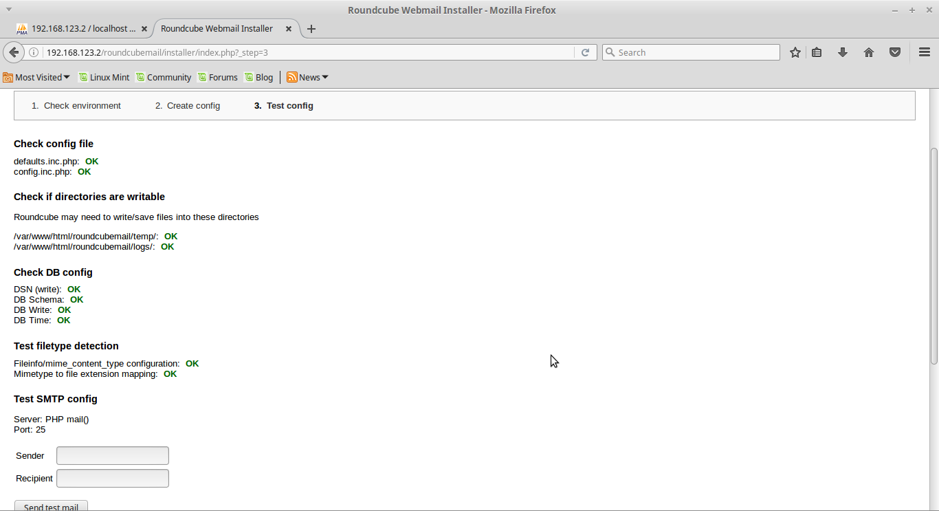Click the vertical page scrollbar

pos(934,256)
